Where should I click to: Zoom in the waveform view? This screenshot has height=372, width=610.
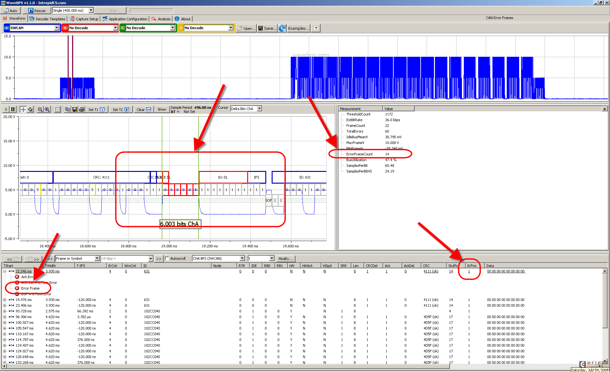coord(47,109)
